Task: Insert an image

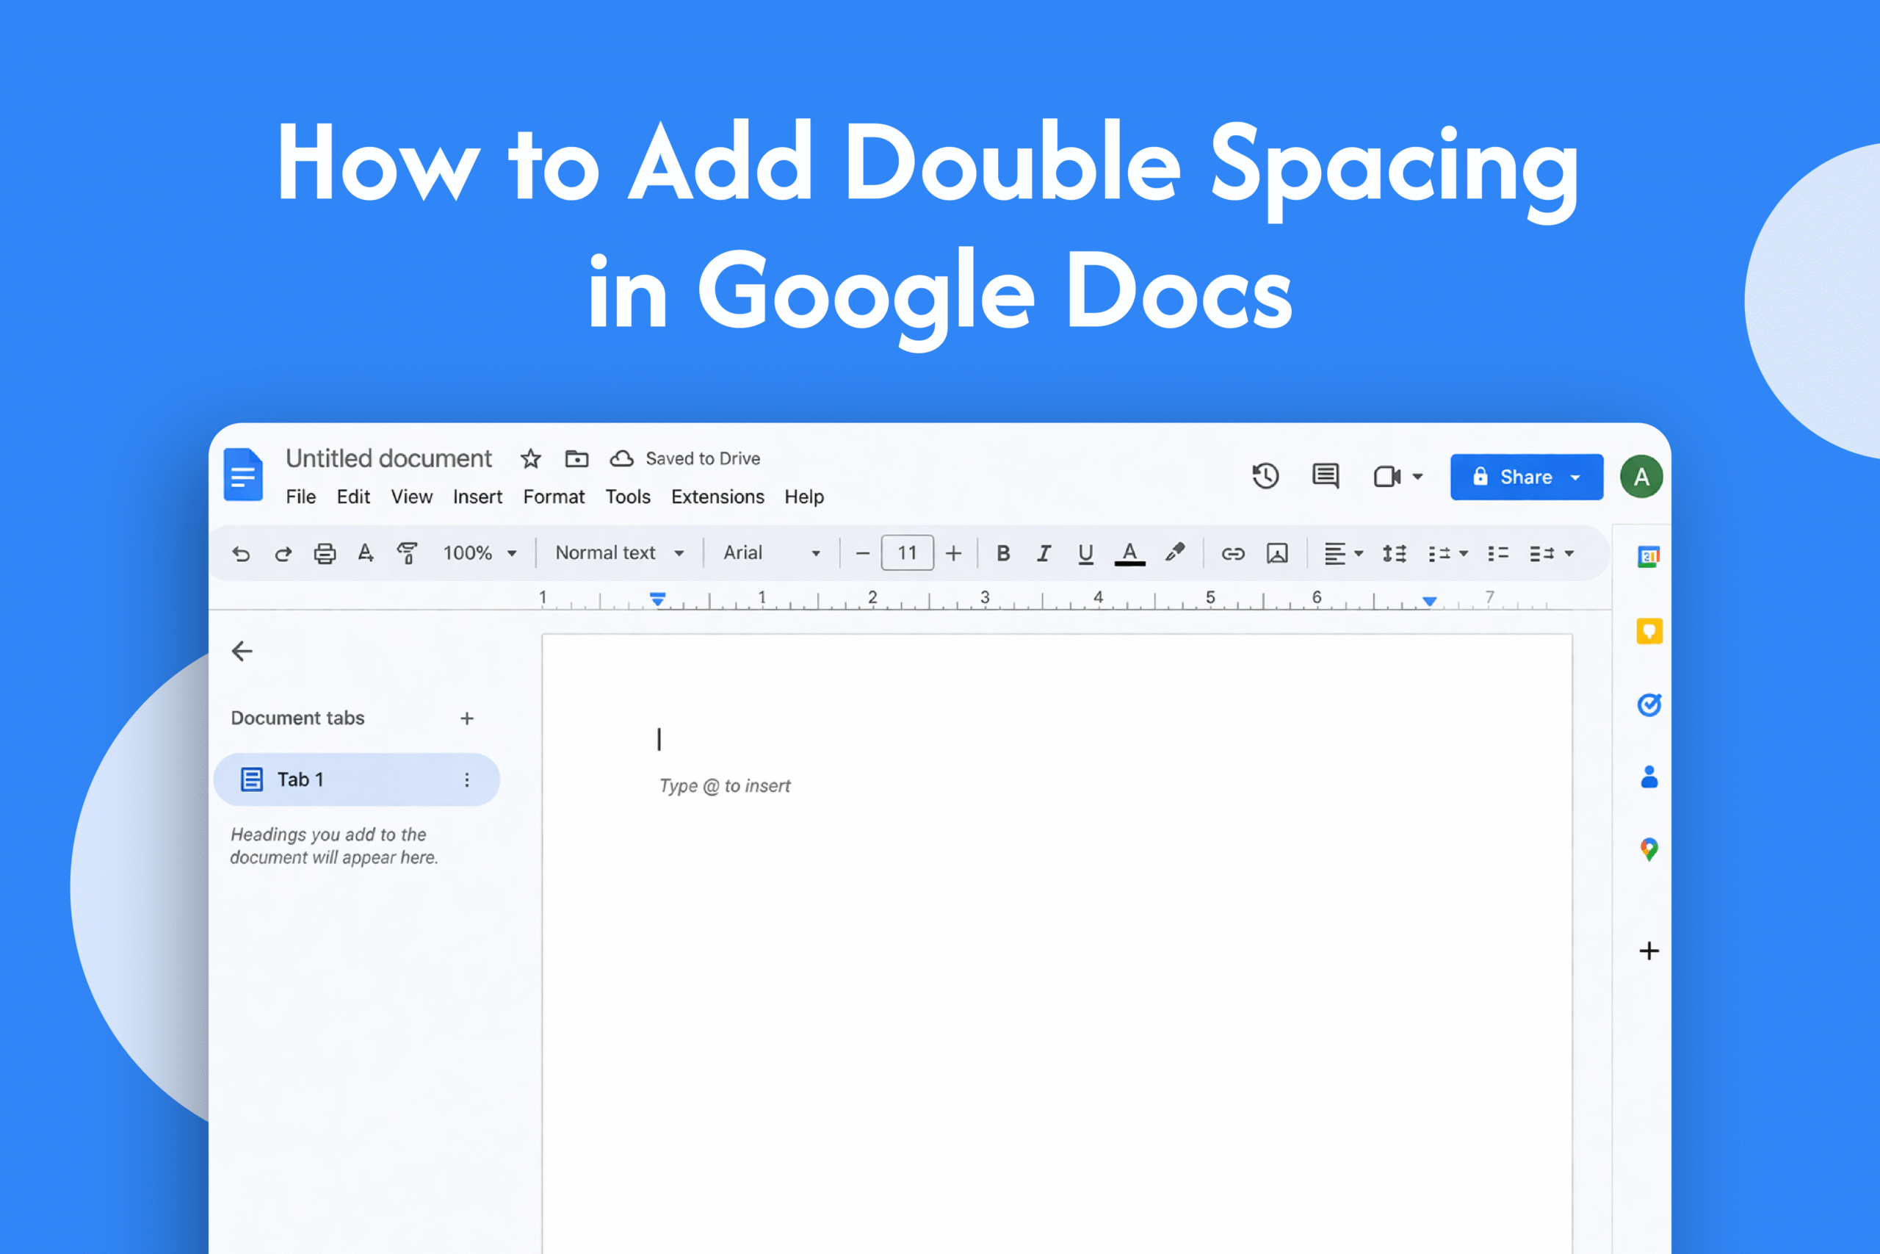Action: 1276,552
